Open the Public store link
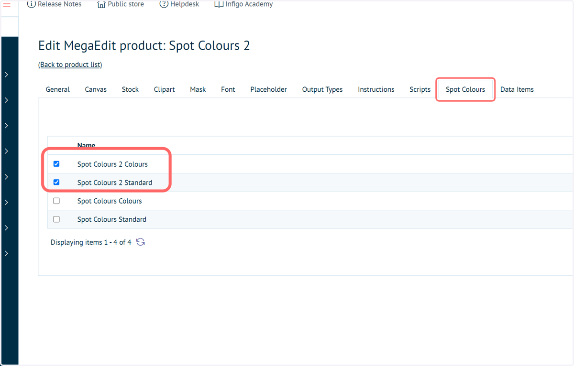Screen dimensions: 574x366 [x=126, y=4]
